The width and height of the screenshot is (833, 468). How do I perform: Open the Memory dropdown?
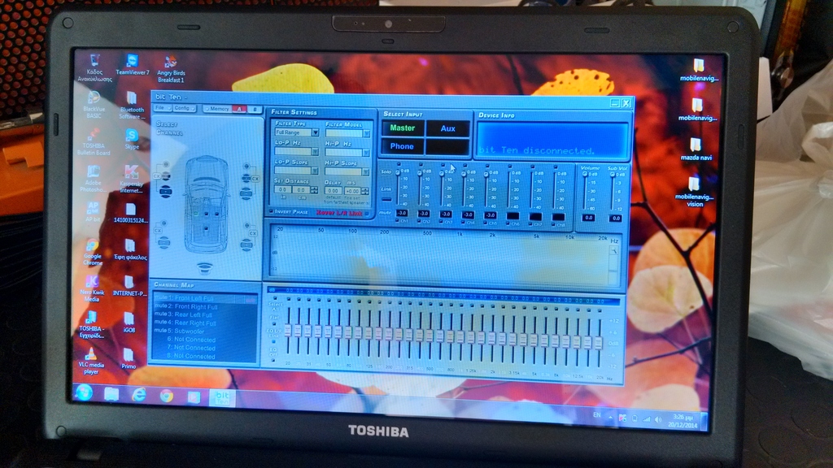click(x=217, y=109)
